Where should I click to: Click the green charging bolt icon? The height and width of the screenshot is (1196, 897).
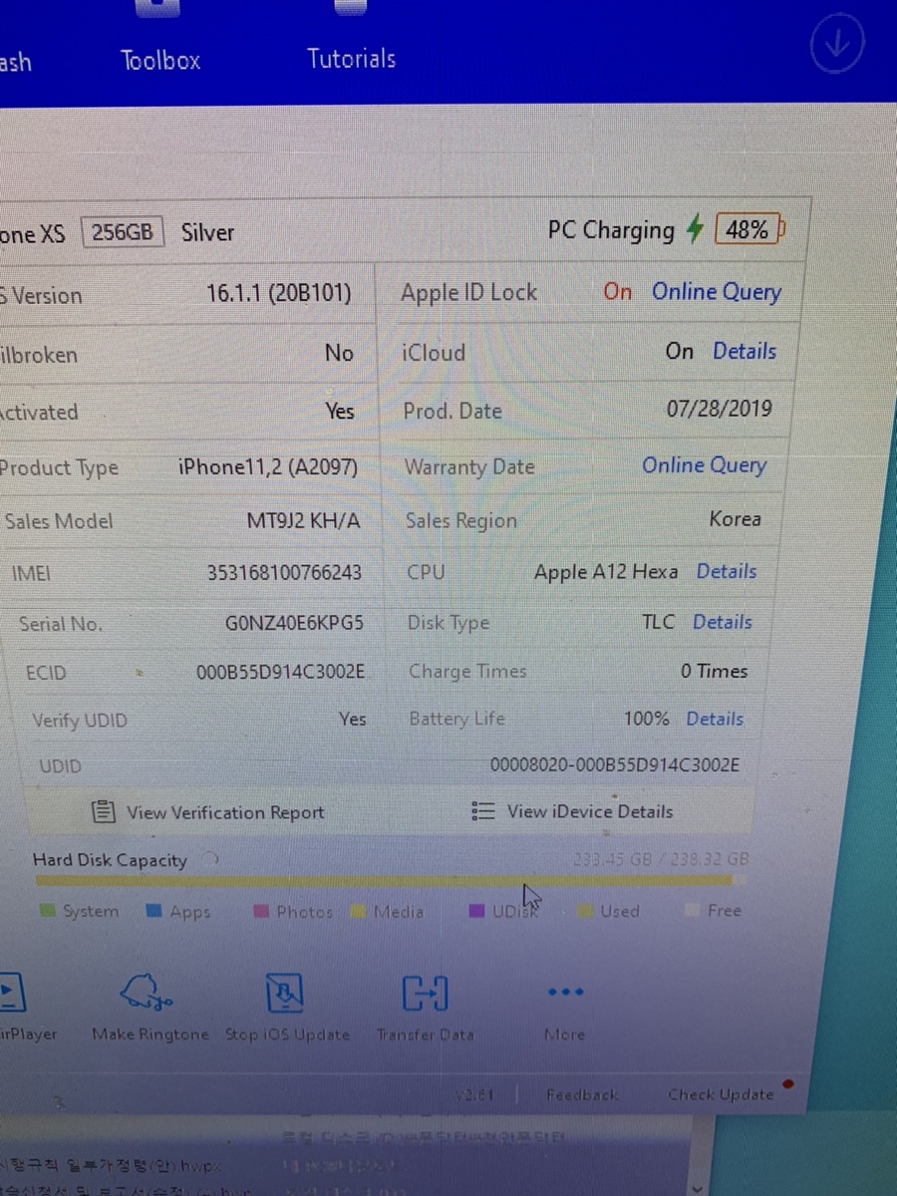click(x=695, y=230)
